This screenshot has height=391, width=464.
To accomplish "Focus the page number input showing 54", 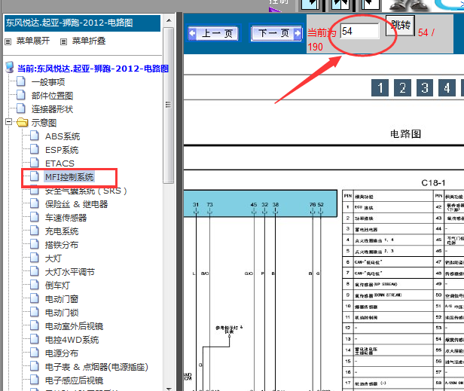I will pyautogui.click(x=360, y=31).
